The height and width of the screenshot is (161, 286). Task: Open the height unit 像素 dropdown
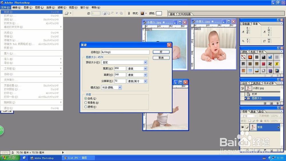145,75
